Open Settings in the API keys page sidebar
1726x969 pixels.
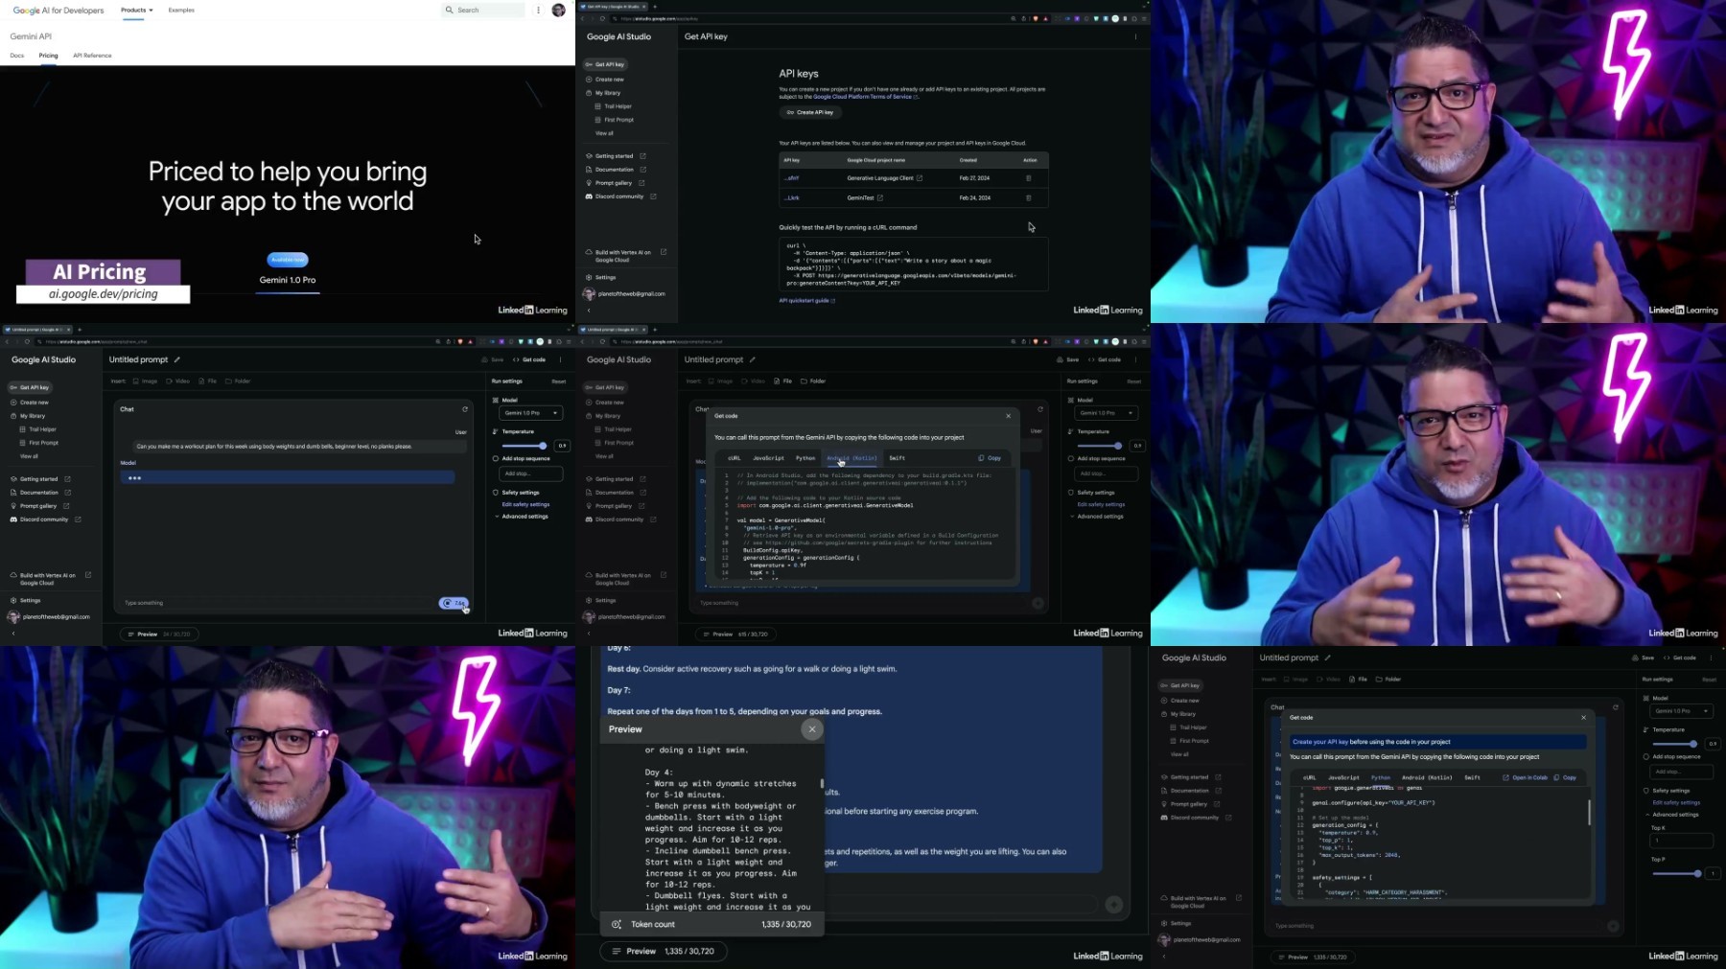(605, 278)
